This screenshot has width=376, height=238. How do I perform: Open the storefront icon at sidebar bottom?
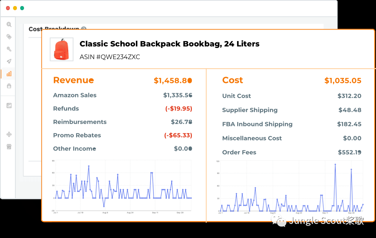click(x=9, y=147)
